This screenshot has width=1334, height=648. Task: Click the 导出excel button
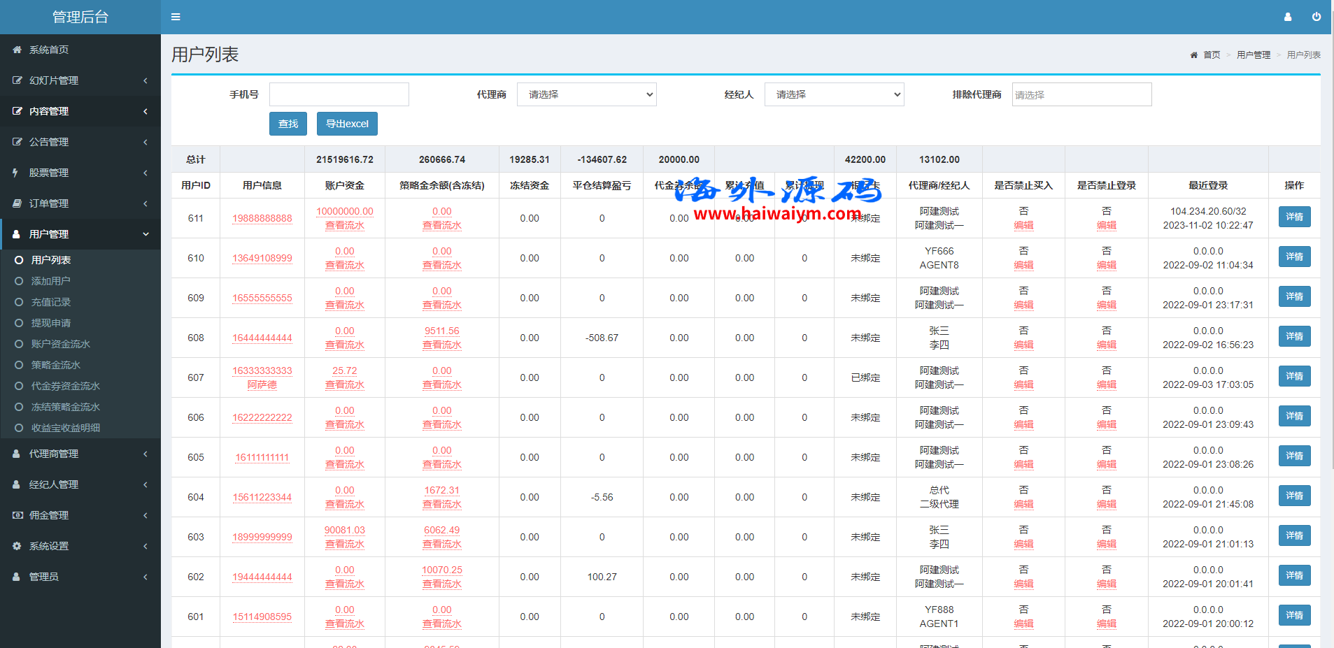coord(347,124)
